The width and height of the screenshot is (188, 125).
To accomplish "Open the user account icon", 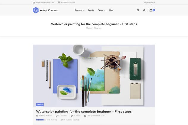I will pos(144,10).
